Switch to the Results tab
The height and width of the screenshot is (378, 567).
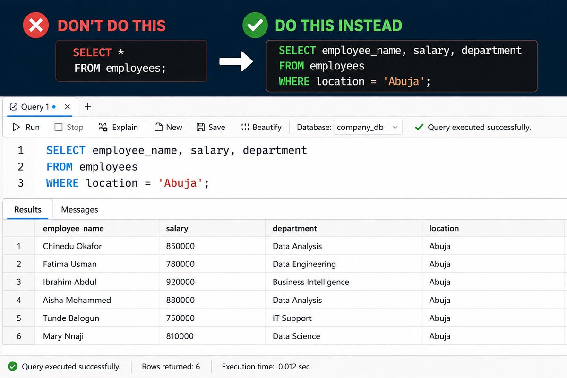coord(28,209)
